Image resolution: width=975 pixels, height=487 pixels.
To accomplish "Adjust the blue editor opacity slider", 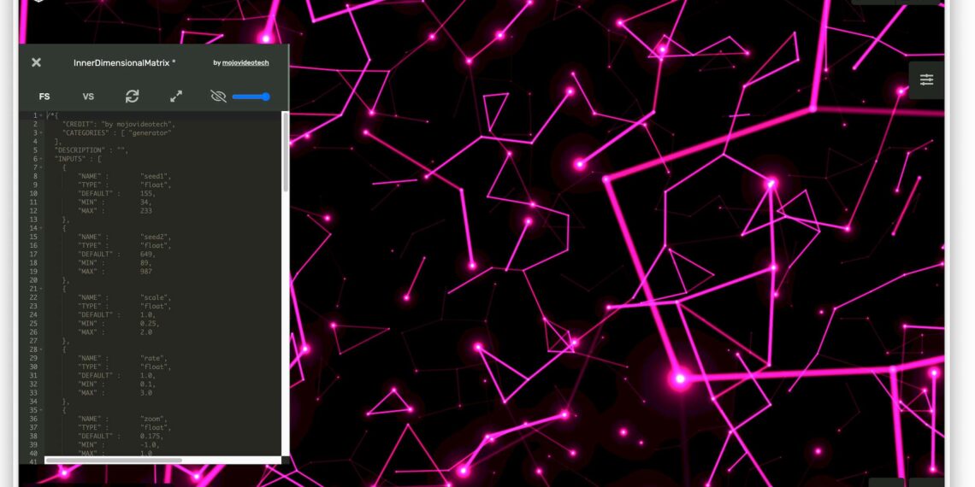I will (251, 97).
